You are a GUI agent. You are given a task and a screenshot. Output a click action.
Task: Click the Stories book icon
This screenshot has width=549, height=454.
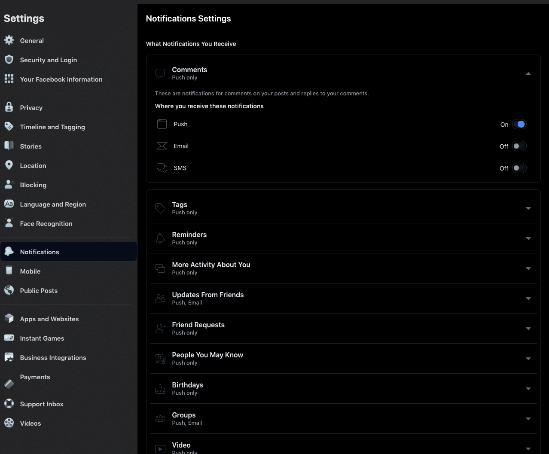(9, 146)
